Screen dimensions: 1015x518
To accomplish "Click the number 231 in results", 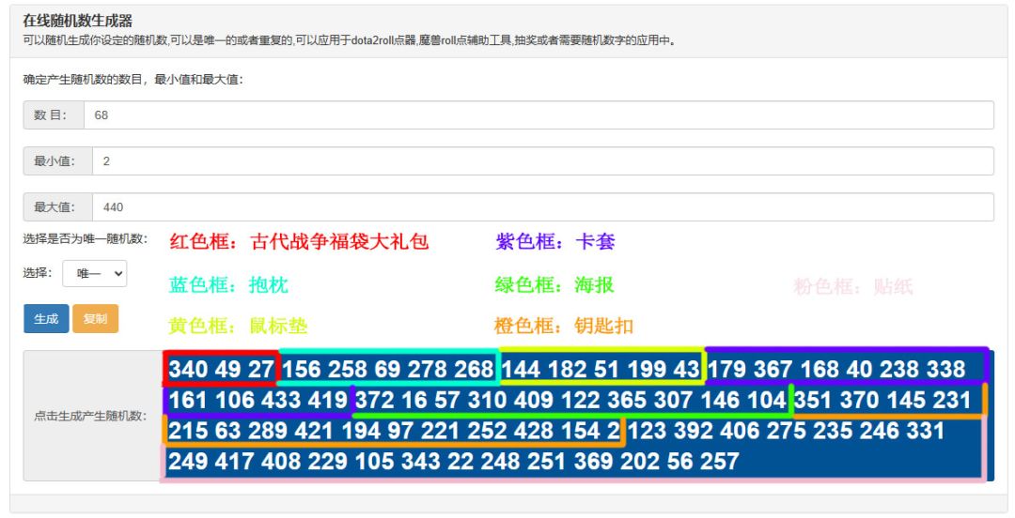I will tap(951, 401).
